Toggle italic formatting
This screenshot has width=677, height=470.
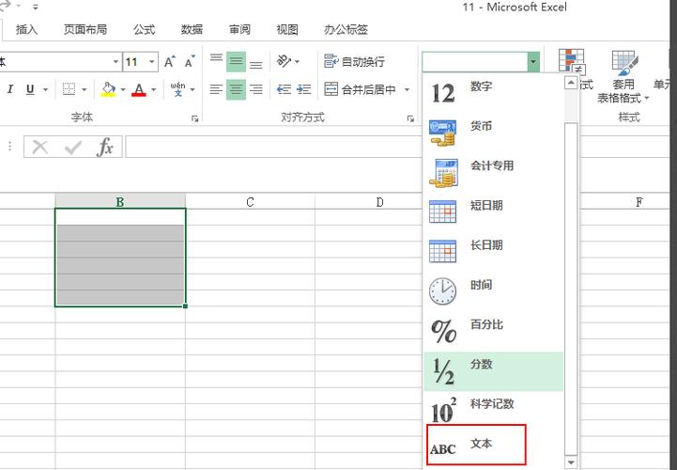point(10,89)
